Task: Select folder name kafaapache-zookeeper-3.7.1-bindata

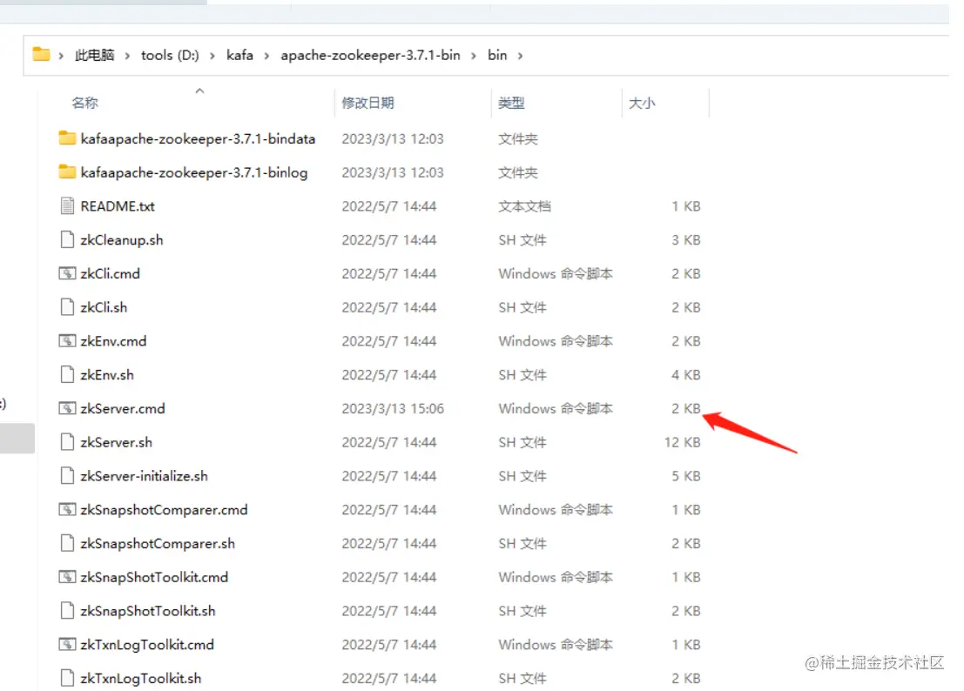Action: point(198,138)
